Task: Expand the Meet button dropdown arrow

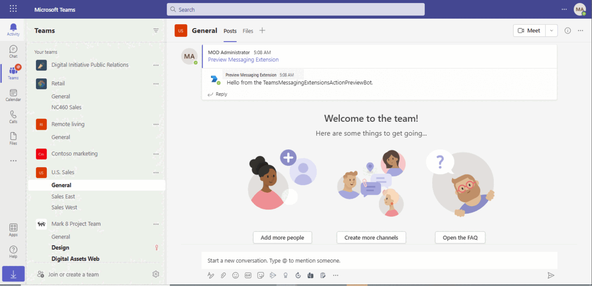Action: coord(552,30)
